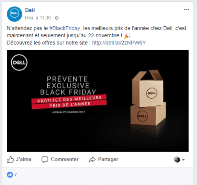Image resolution: width=197 pixels, height=185 pixels.
Task: Like the post with J'aime button
Action: [x=19, y=159]
